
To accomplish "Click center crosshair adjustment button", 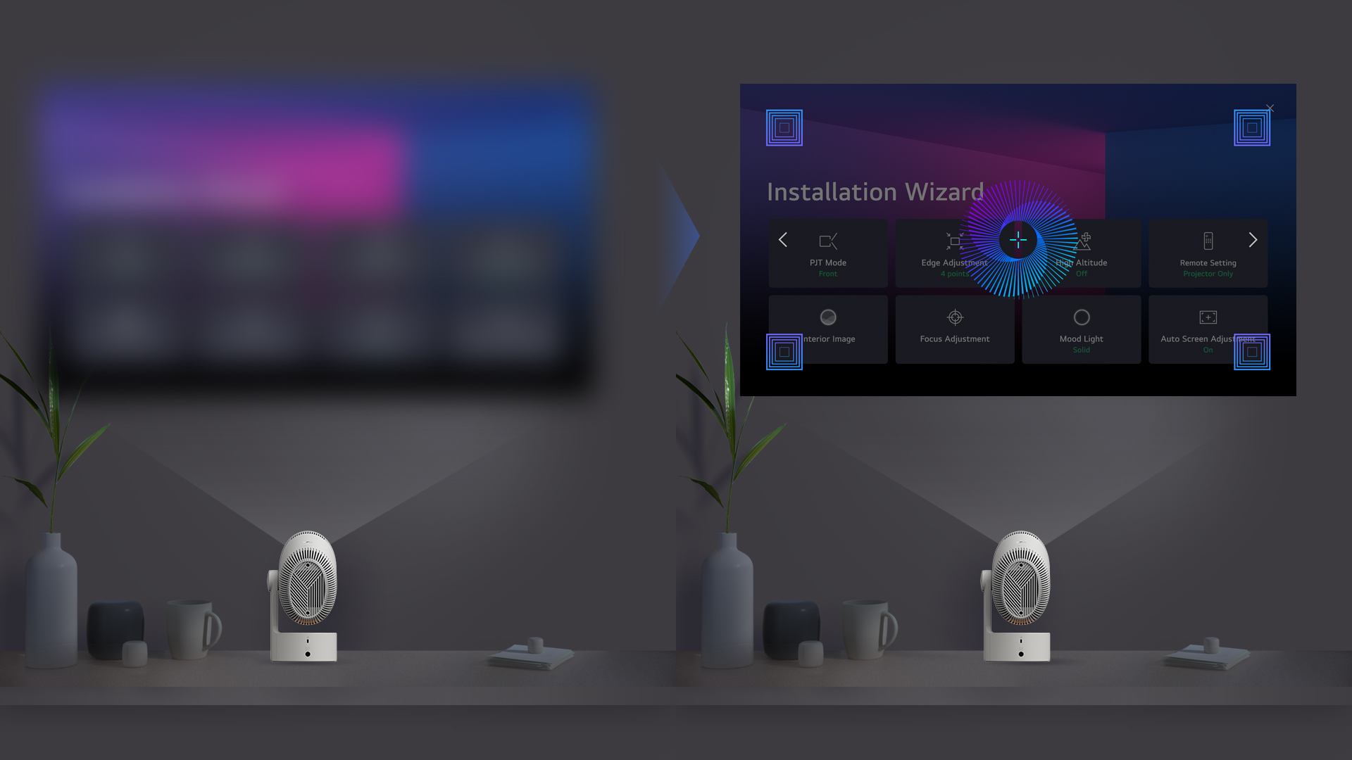I will coord(1018,241).
